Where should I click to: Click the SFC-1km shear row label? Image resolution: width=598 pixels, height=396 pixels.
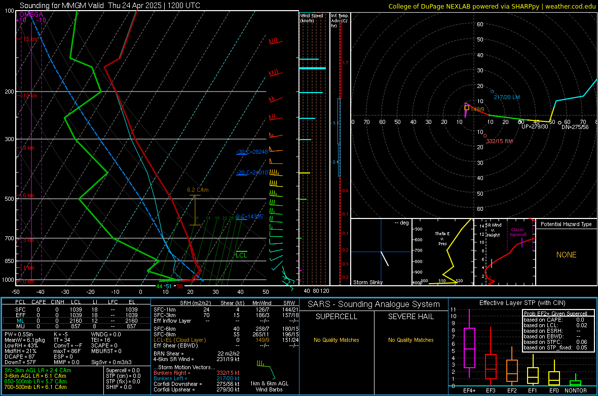tap(164, 310)
